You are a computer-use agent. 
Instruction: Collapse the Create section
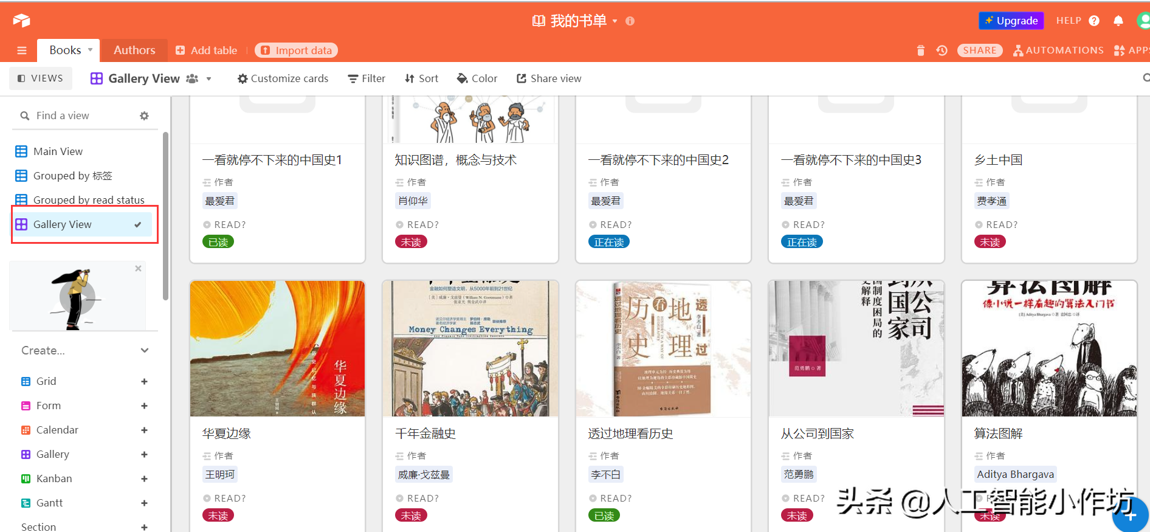point(145,350)
